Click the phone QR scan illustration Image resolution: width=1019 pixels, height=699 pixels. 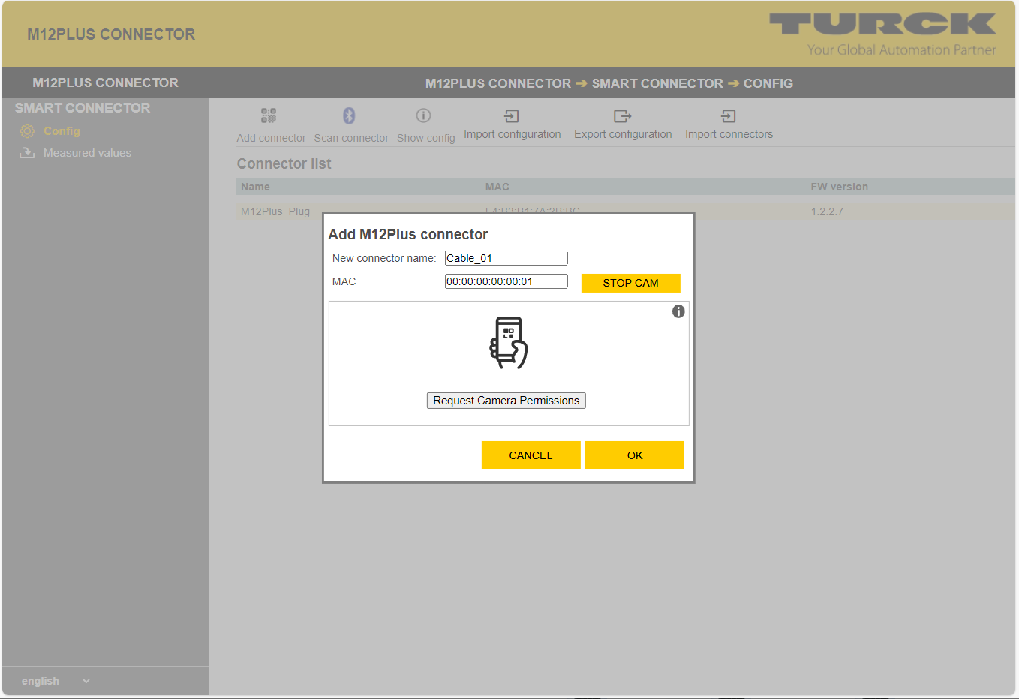click(509, 343)
